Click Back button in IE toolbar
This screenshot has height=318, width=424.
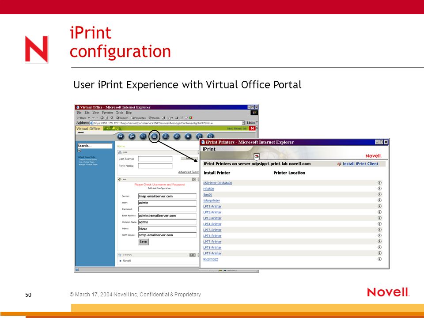click(x=82, y=118)
